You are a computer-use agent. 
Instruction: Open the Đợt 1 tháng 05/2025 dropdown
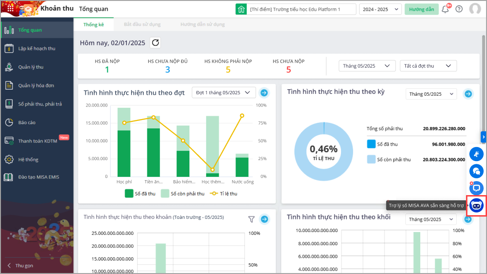pyautogui.click(x=223, y=92)
